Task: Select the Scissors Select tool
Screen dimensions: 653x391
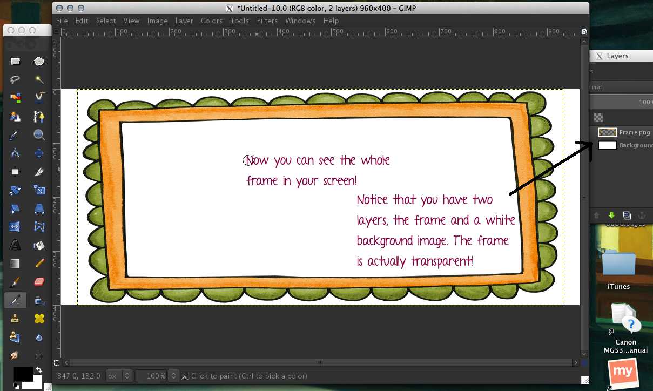Action: 39,98
